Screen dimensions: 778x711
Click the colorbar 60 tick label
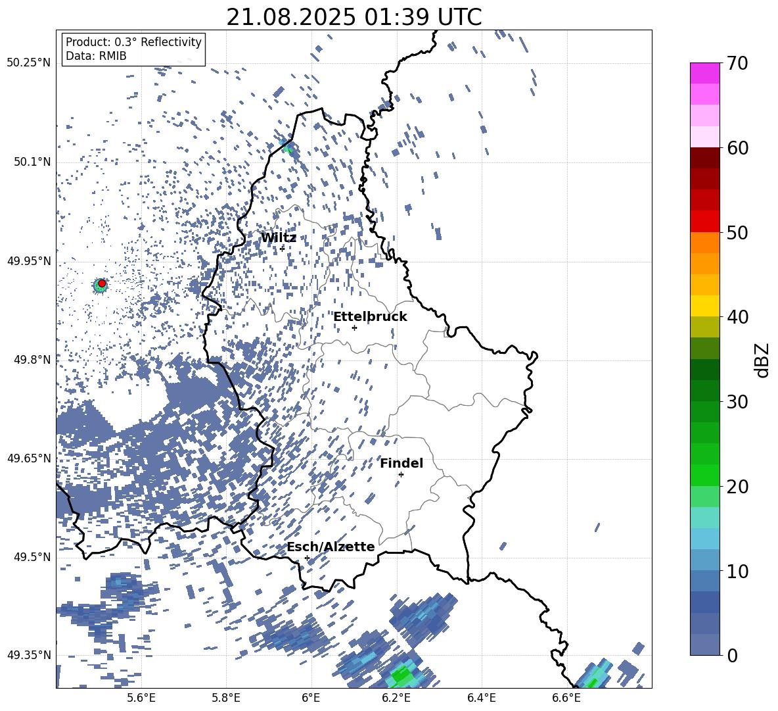pos(738,148)
